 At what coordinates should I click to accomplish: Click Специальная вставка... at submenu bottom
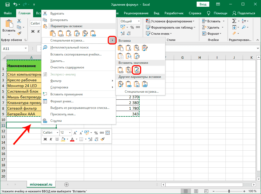(142, 92)
